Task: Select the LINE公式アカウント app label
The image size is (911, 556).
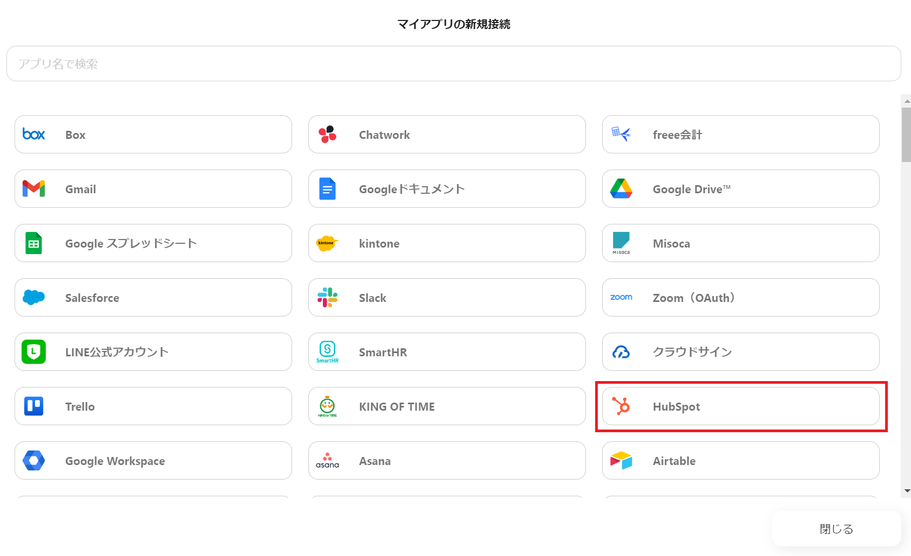Action: [x=117, y=353]
